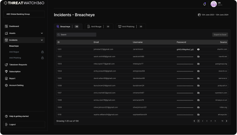237x135 pixels.
Task: Click the Dashboard icon in sidebar
Action: click(x=6, y=26)
